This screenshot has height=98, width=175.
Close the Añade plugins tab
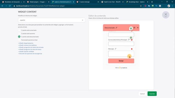[49, 2]
